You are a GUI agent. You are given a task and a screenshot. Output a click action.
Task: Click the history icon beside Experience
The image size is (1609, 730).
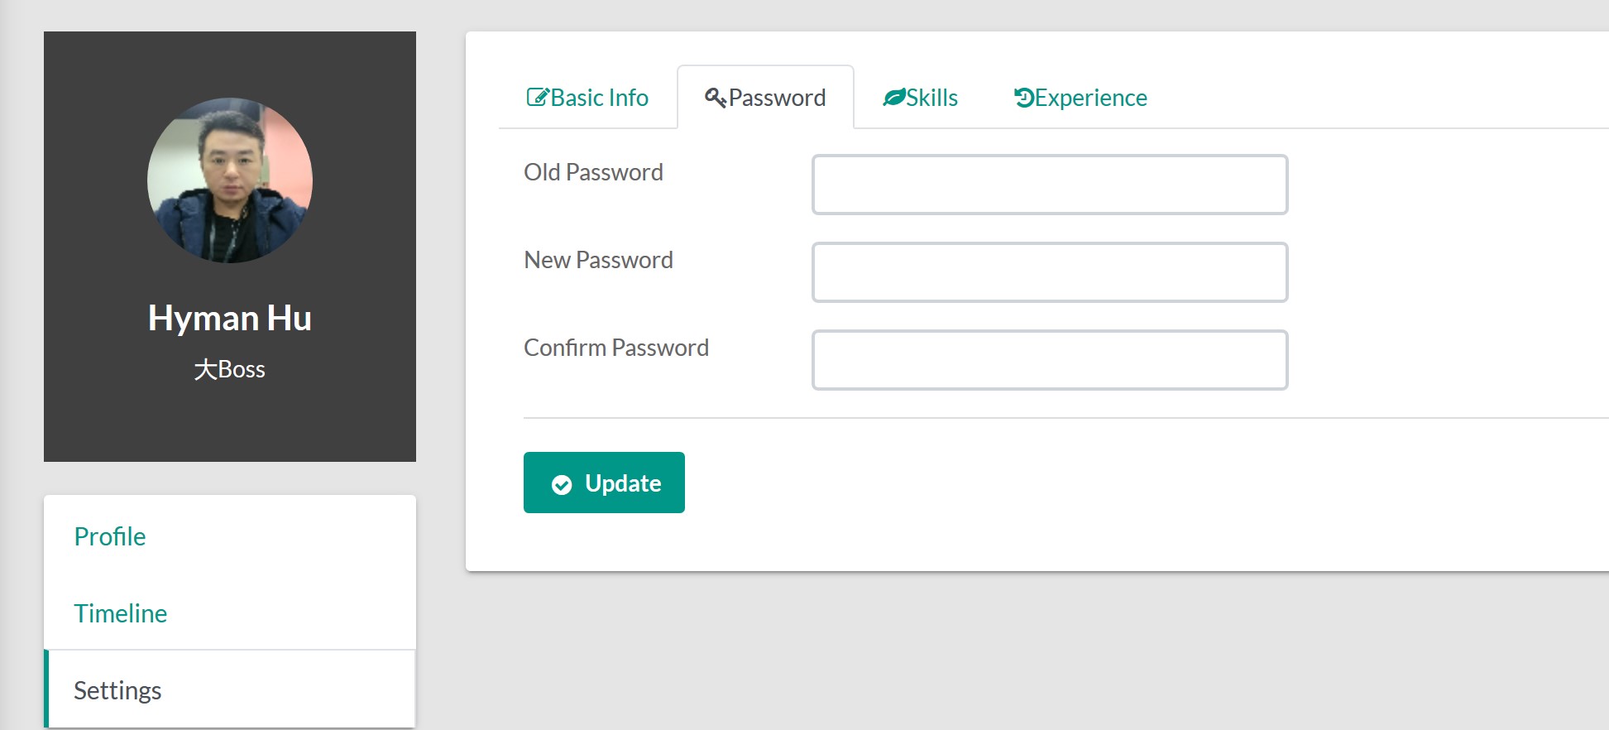click(1024, 98)
